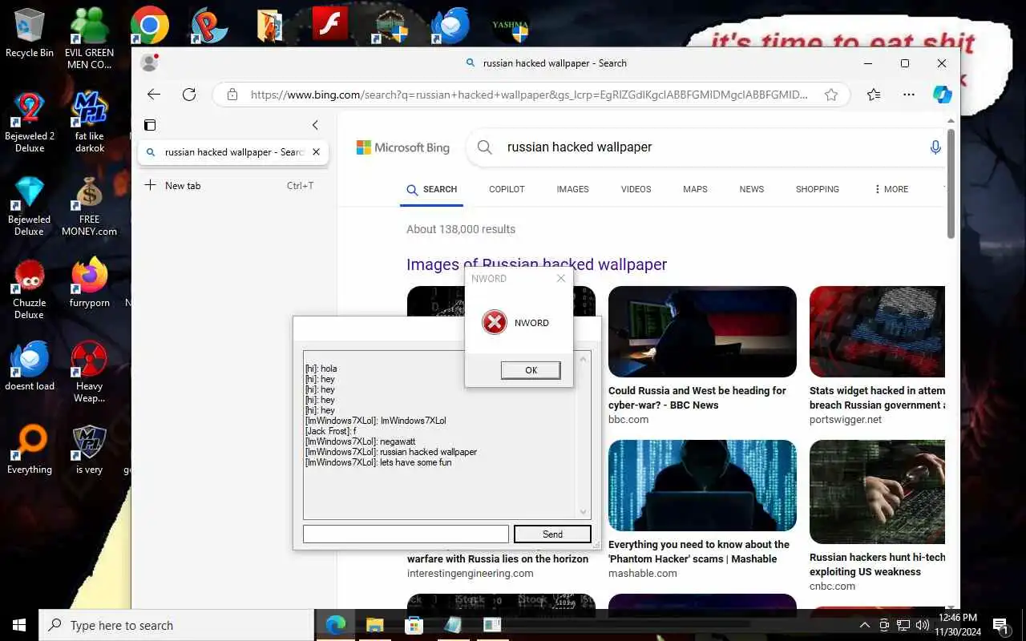Open the volume control in system tray
Image resolution: width=1026 pixels, height=641 pixels.
click(921, 625)
